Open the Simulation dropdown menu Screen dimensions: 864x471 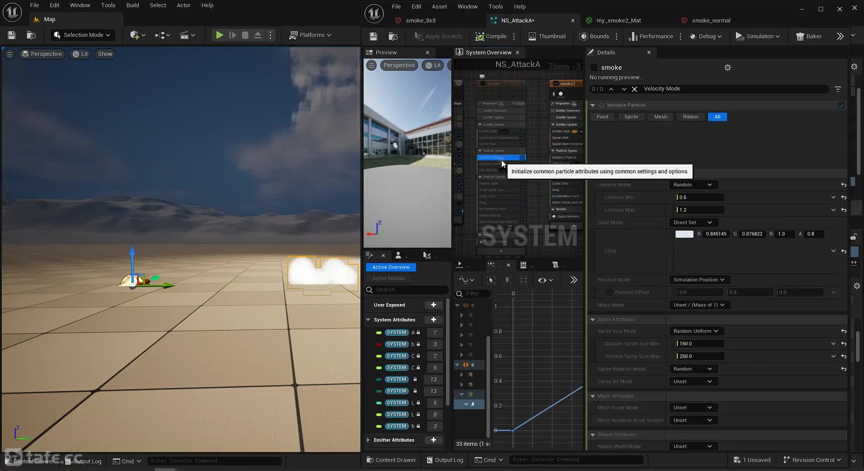coord(758,36)
